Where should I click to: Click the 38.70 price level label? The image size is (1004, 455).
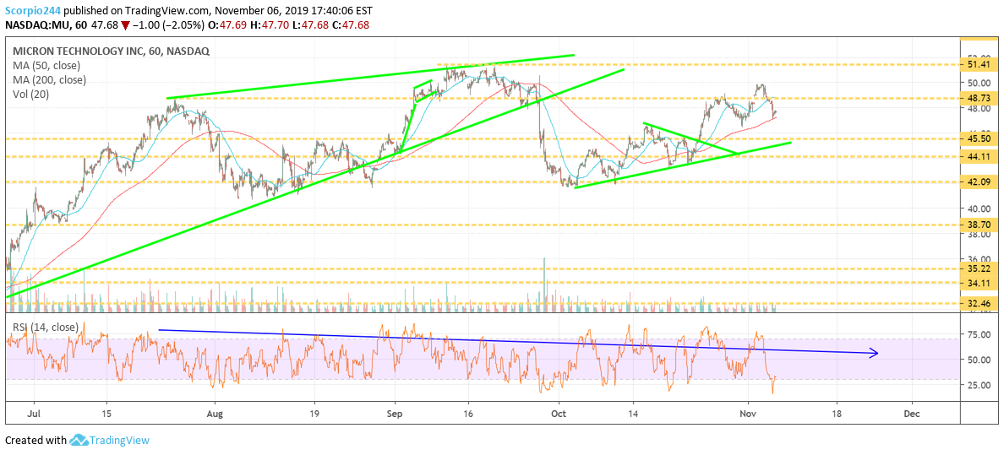tap(978, 225)
